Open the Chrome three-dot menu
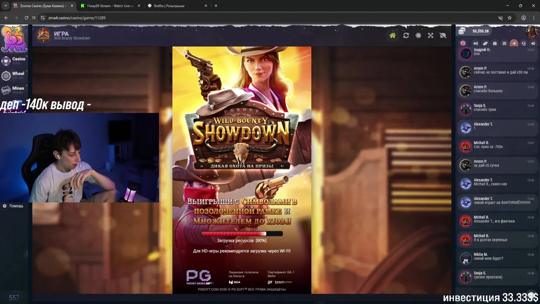 pos(534,18)
